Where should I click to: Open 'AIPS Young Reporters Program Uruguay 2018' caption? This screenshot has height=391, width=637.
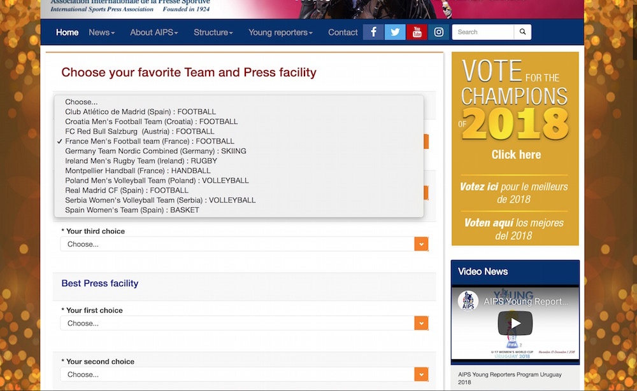510,378
